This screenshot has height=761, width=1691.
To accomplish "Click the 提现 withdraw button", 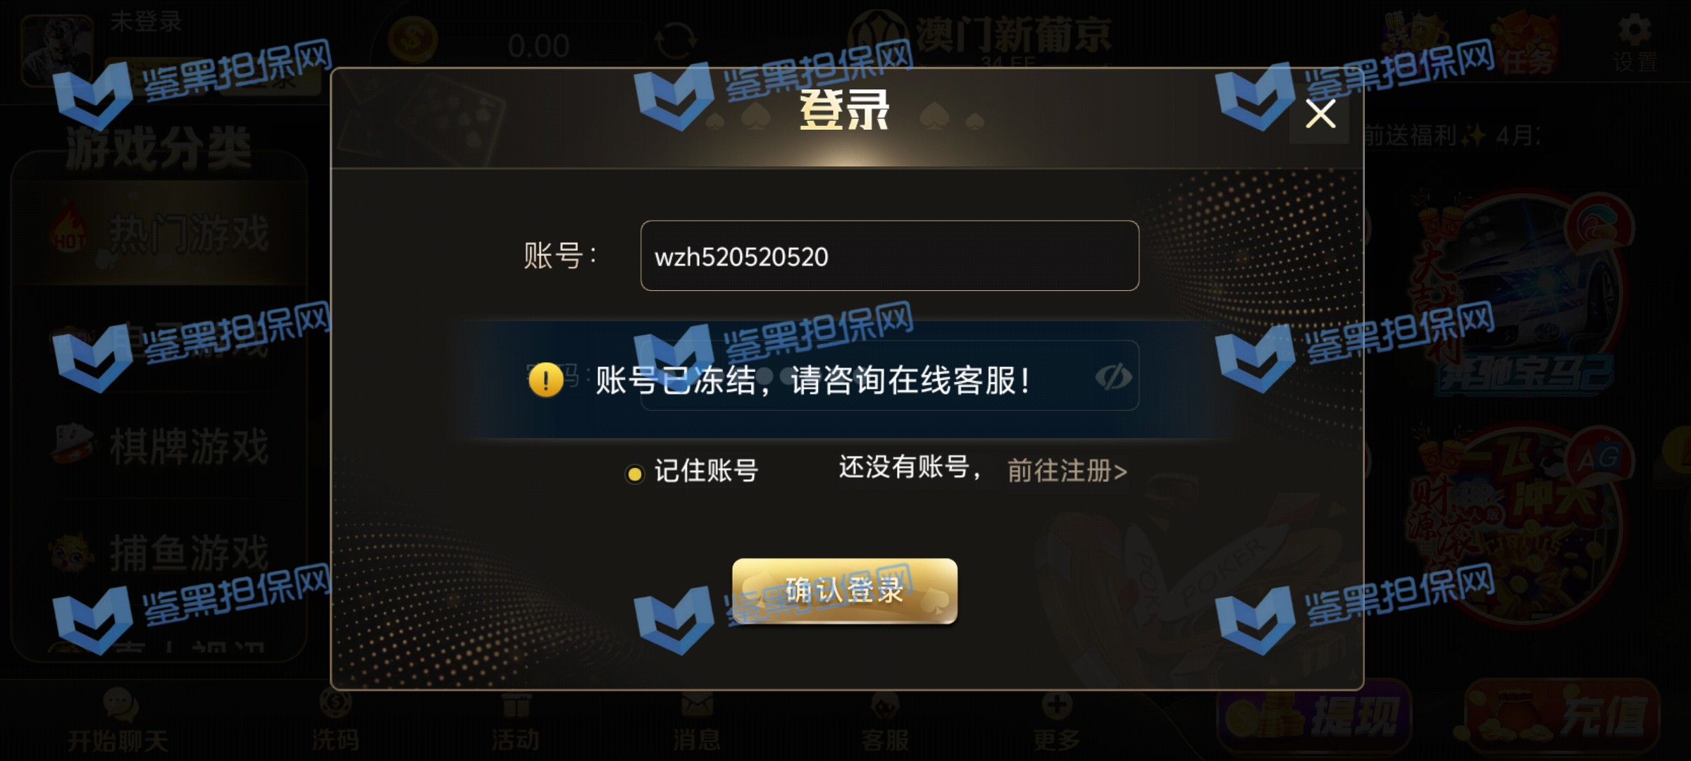I will point(1315,717).
